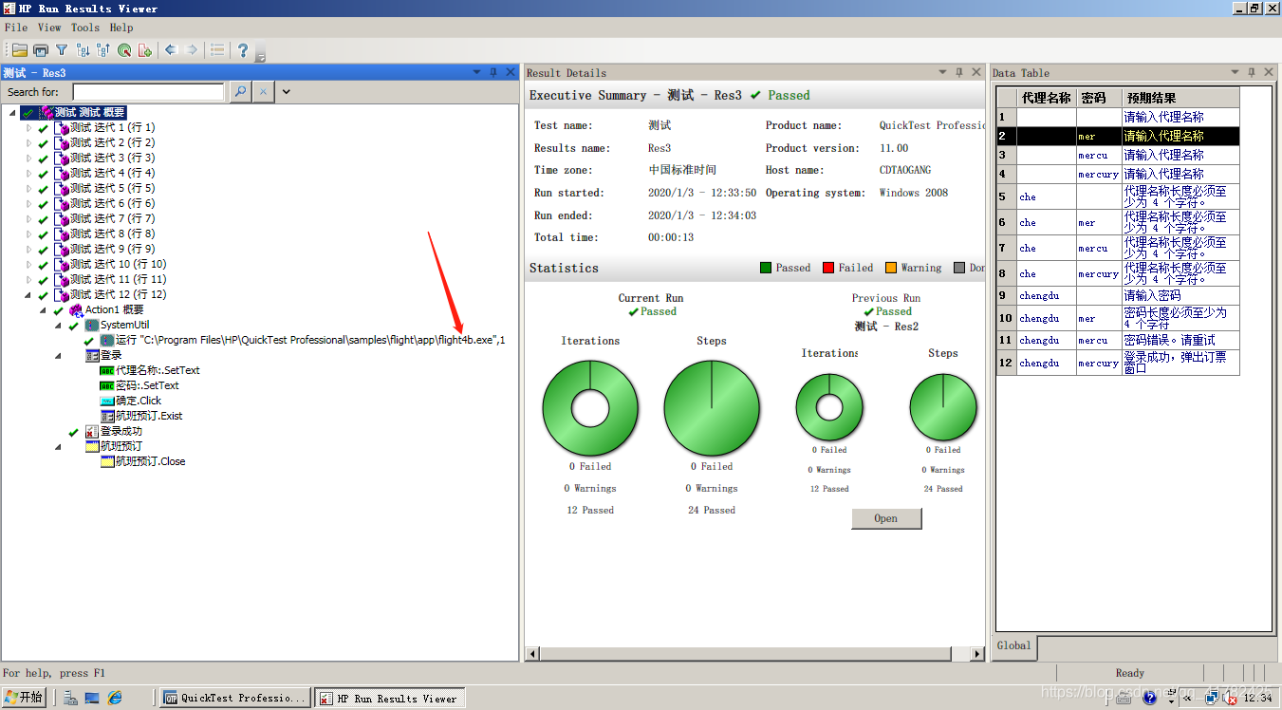The width and height of the screenshot is (1282, 710).
Task: Expand 测试 迭代 11 (行 11) node
Action: coord(28,280)
